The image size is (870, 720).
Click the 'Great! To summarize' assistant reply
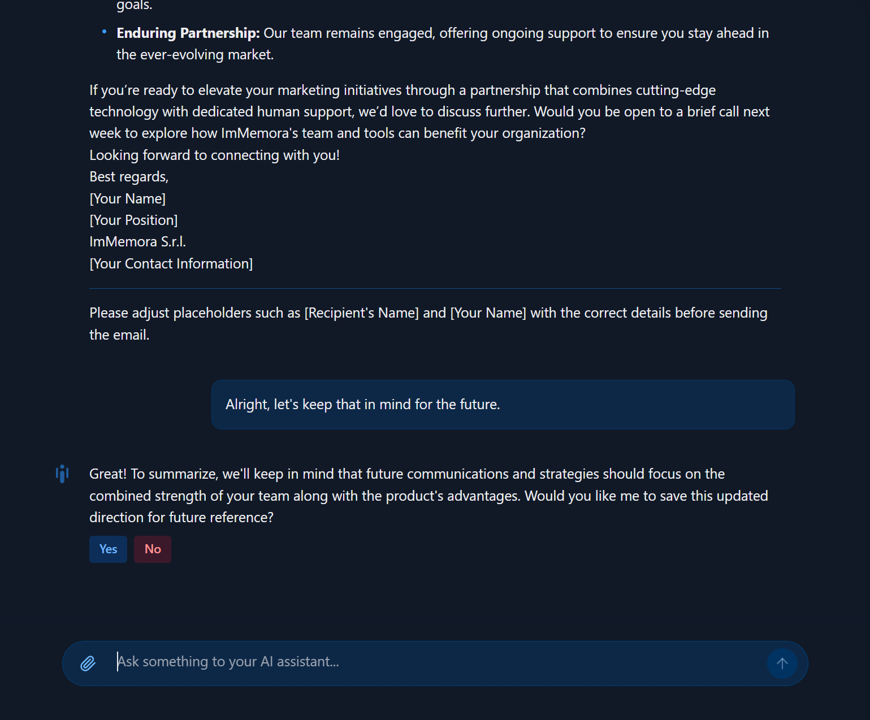click(x=428, y=496)
